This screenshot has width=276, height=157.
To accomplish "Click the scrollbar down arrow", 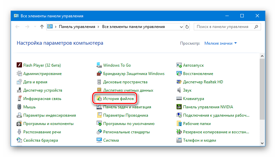I will click(262, 143).
